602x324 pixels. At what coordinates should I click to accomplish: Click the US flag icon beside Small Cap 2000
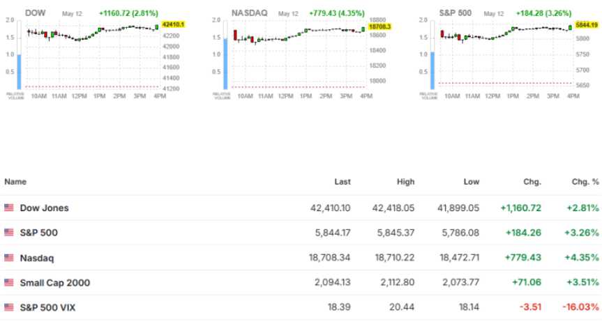pos(9,283)
